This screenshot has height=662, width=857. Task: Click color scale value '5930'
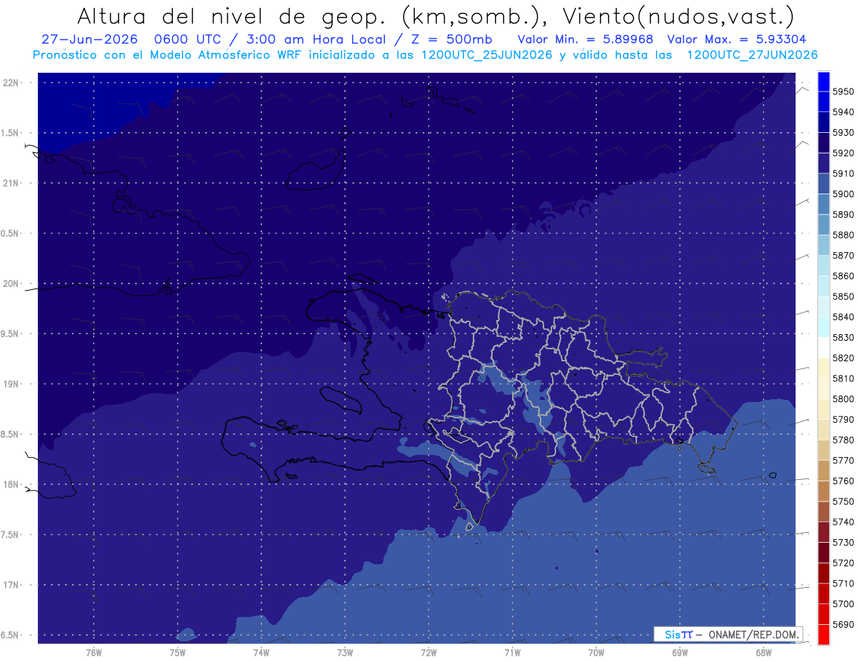coord(843,133)
